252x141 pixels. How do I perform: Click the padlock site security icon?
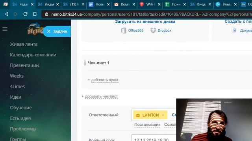click(46, 14)
